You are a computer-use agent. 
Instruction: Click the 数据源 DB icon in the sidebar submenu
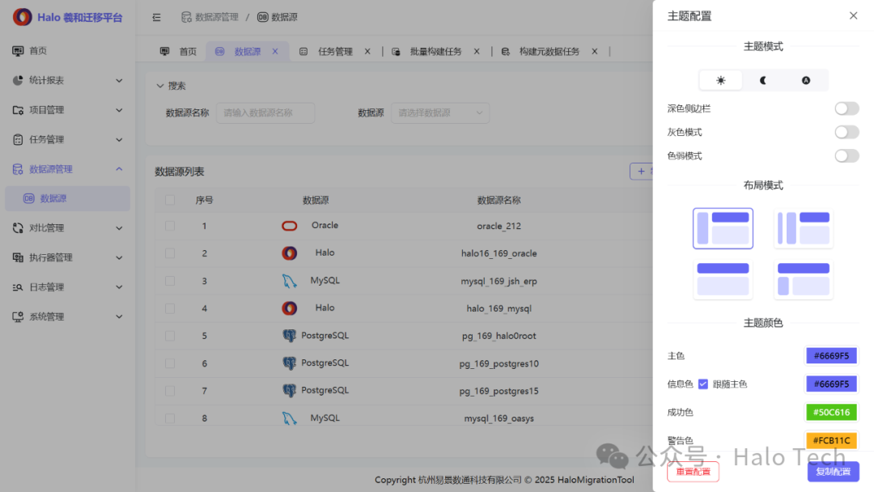tap(28, 198)
